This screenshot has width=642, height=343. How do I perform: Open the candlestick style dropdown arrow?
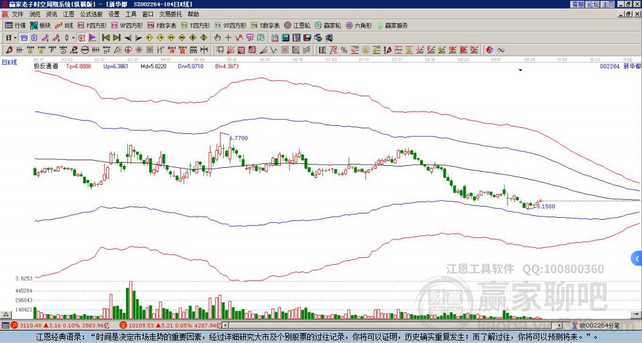tap(73, 38)
